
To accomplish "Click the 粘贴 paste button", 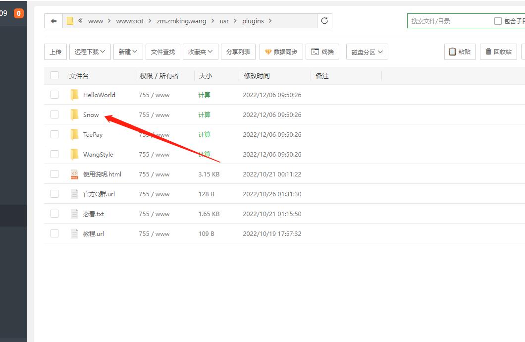I will coord(460,52).
